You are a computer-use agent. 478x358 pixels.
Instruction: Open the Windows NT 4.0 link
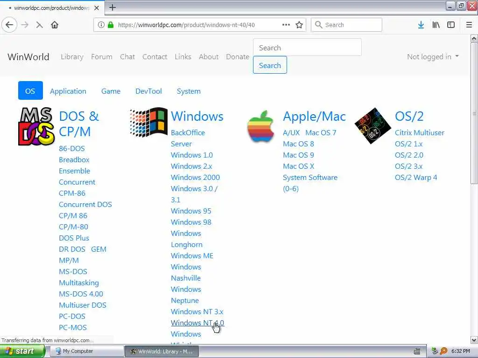(197, 323)
